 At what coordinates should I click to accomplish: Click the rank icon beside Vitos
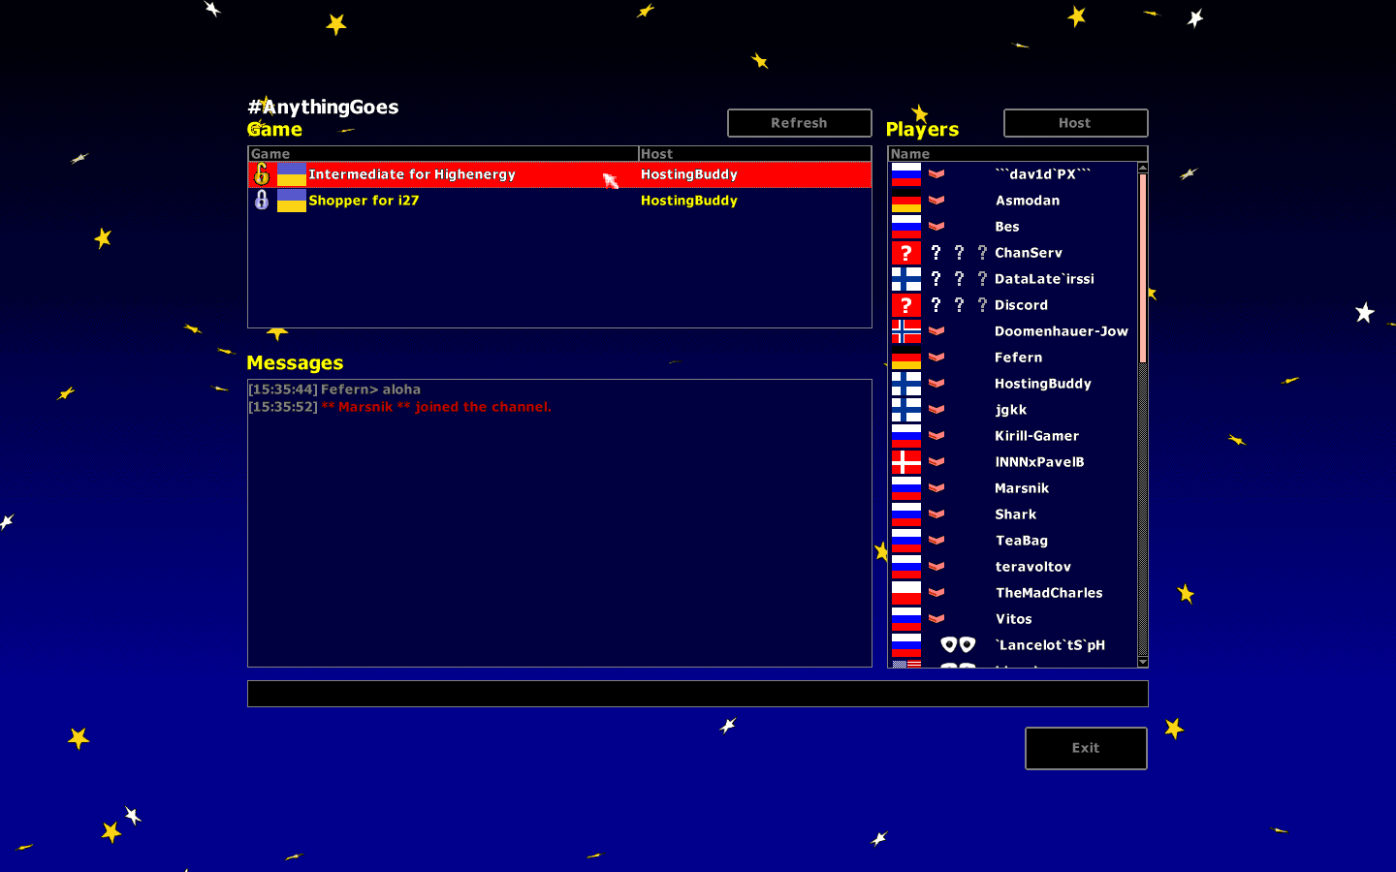[x=936, y=619]
